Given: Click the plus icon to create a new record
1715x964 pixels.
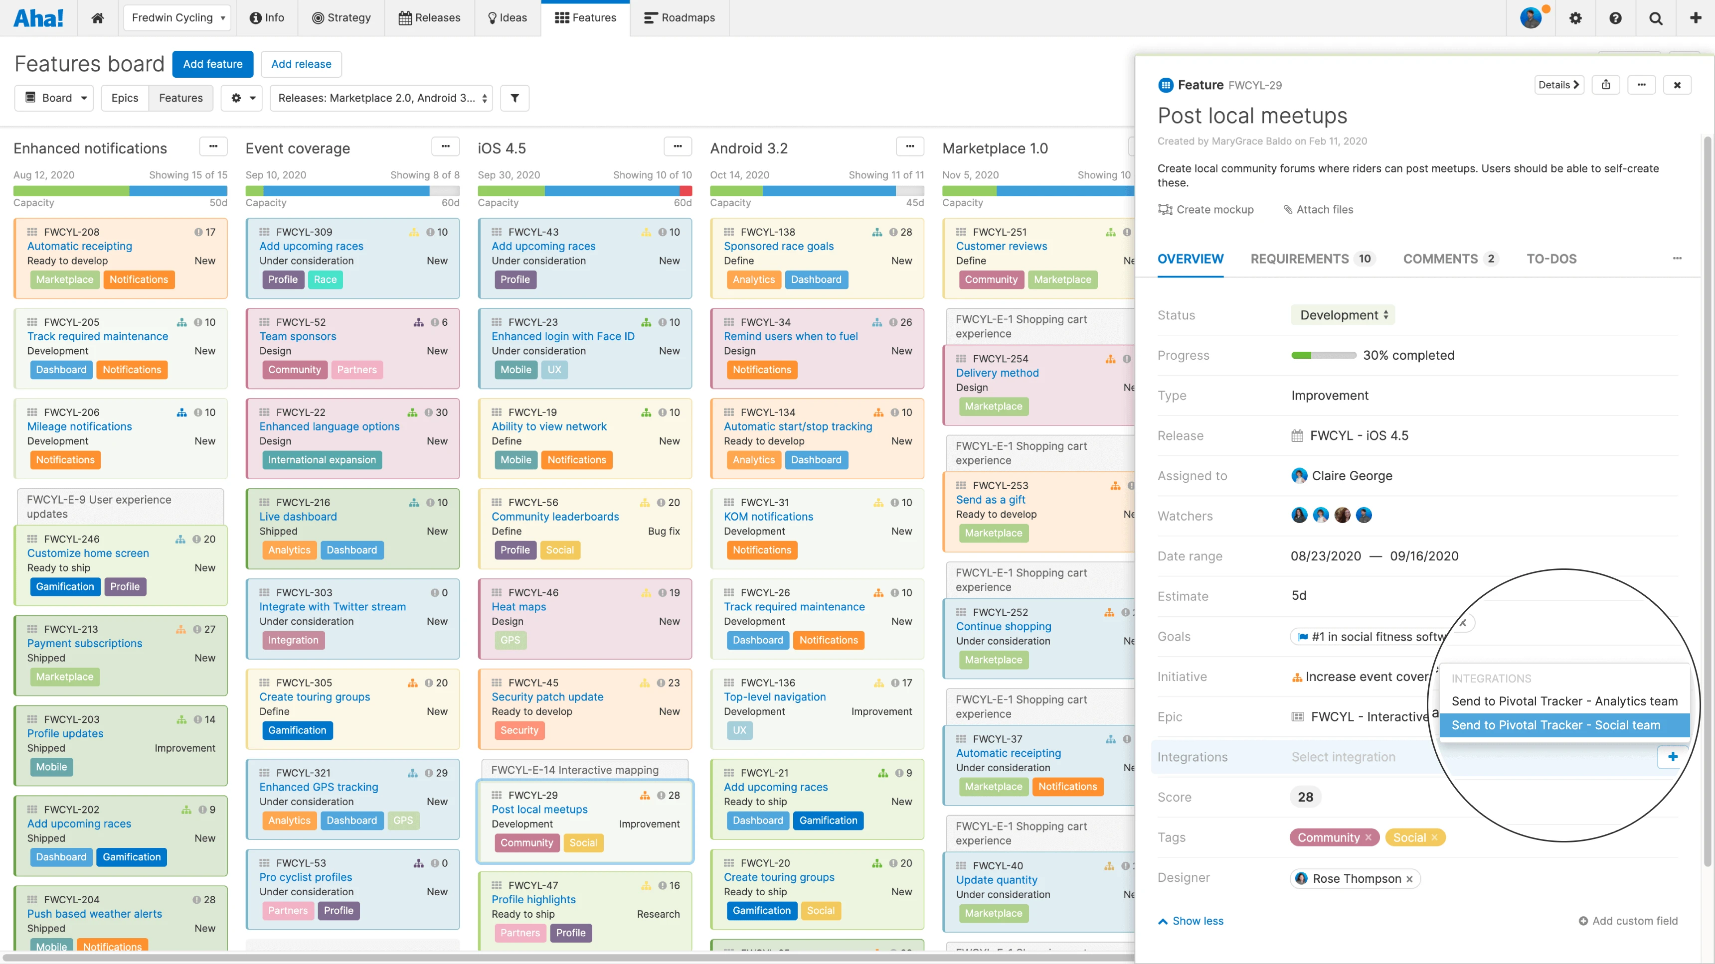Looking at the screenshot, I should tap(1695, 18).
